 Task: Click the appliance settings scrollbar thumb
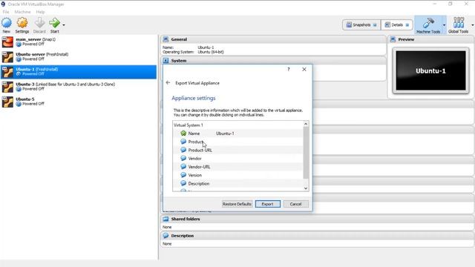tap(306, 153)
